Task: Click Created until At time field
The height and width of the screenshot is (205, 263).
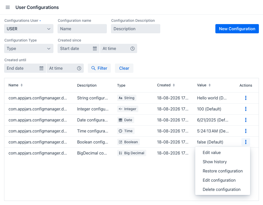Action: click(65, 68)
